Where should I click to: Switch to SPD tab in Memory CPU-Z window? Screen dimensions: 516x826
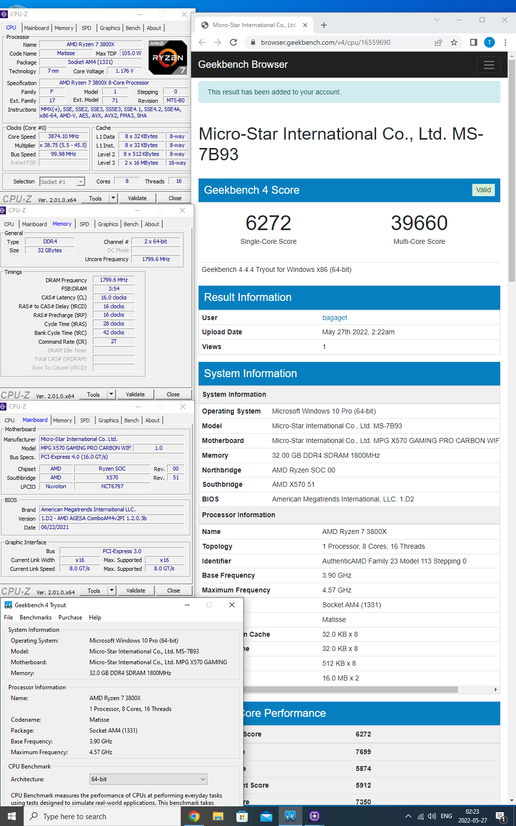pos(85,224)
